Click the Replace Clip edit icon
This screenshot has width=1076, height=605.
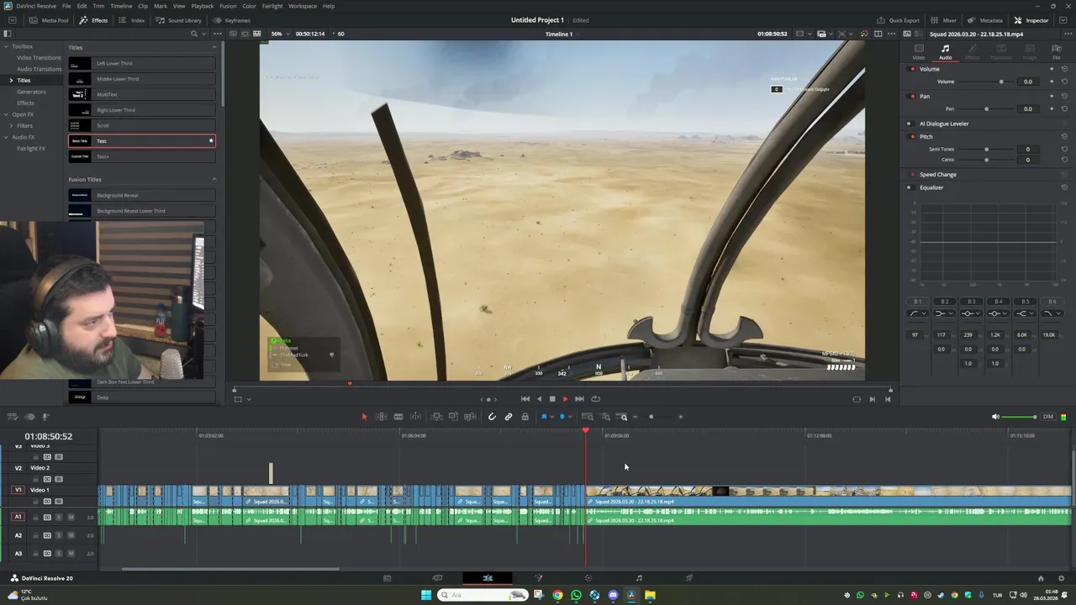(470, 417)
